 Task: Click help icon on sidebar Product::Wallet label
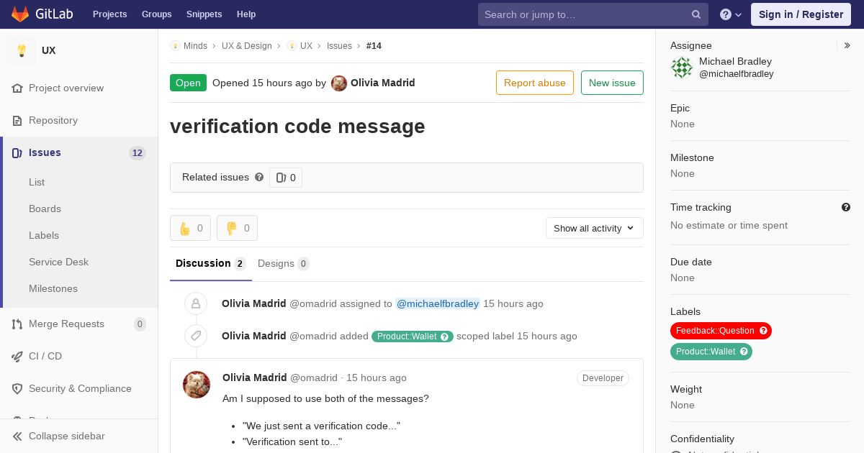(744, 352)
